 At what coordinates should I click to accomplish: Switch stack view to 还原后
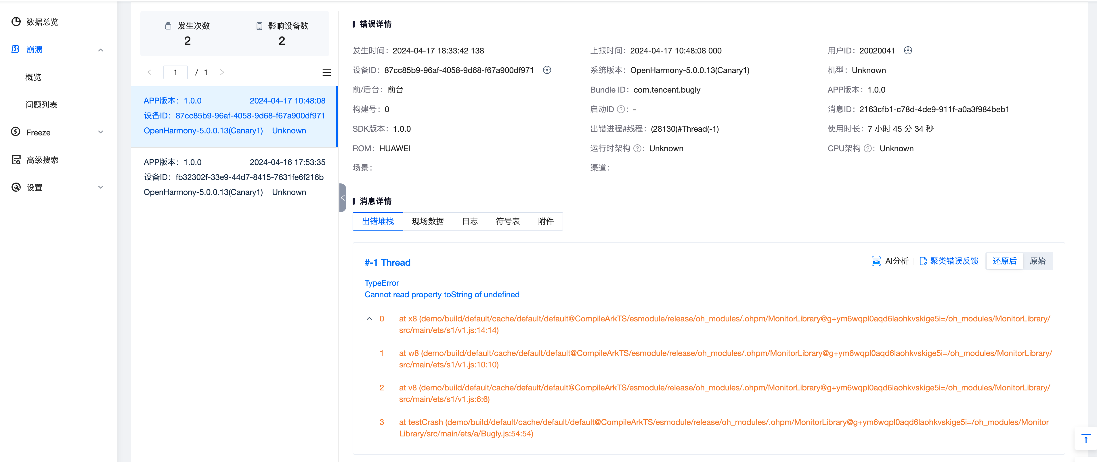(1005, 261)
